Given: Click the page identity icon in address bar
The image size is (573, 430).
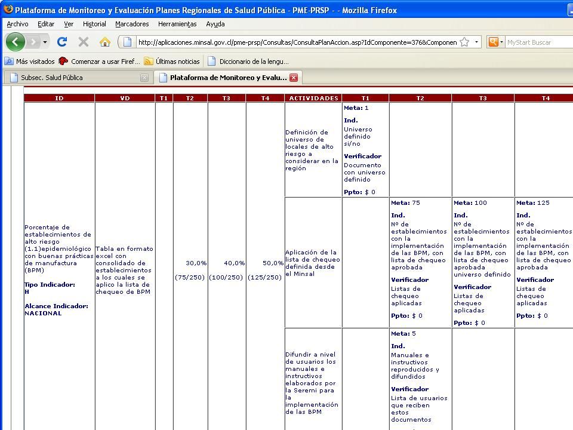Looking at the screenshot, I should tap(127, 42).
